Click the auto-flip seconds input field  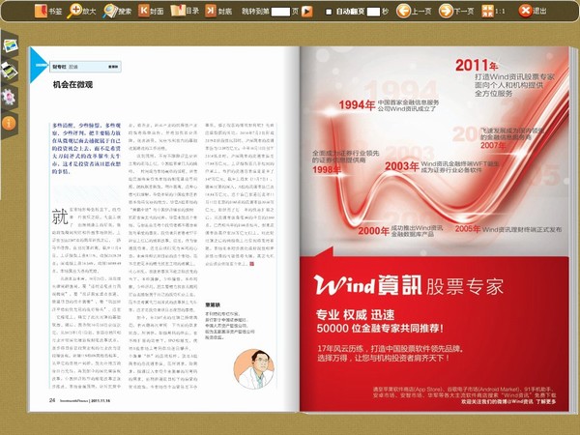[x=373, y=12]
